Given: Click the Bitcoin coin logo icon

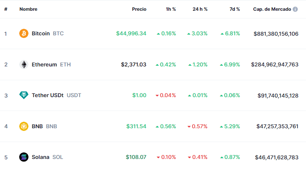Looking at the screenshot, I should click(x=24, y=33).
